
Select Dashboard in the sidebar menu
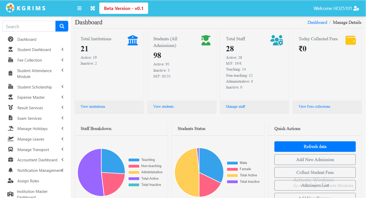27,39
